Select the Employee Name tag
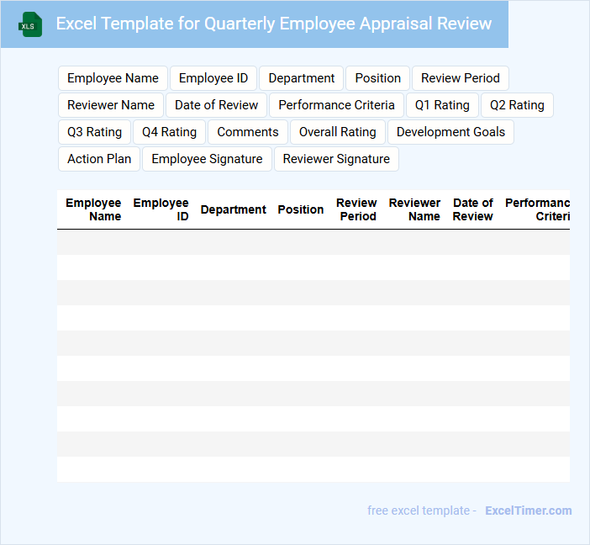The height and width of the screenshot is (545, 590). pos(113,78)
